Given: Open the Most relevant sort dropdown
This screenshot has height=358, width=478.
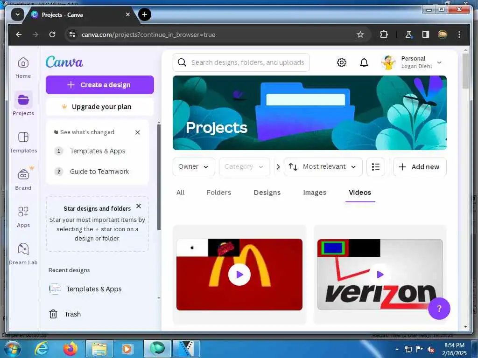Looking at the screenshot, I should point(323,167).
